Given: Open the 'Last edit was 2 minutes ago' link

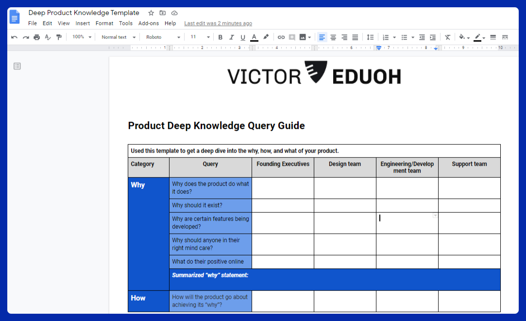Looking at the screenshot, I should pos(218,23).
